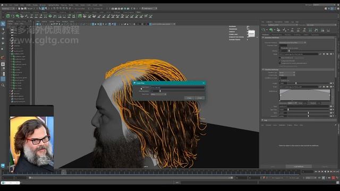Viewport: 340px width, 191px height.
Task: Adjust the Density slider in Generator Attributes
Action: coord(289,51)
